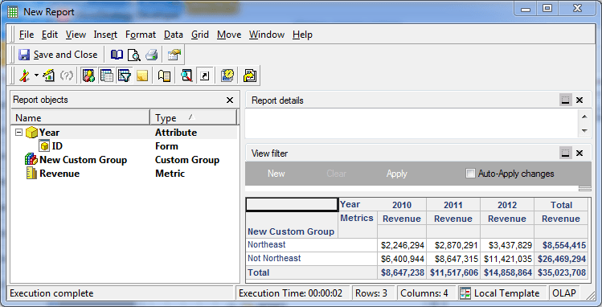The height and width of the screenshot is (307, 602).
Task: Click the table with yellow badge icon
Action: pos(227,76)
